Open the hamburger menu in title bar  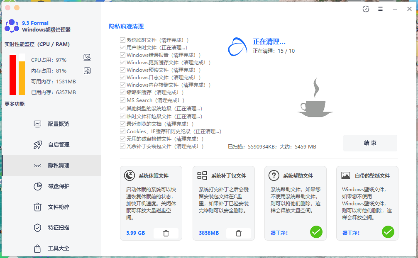[380, 9]
